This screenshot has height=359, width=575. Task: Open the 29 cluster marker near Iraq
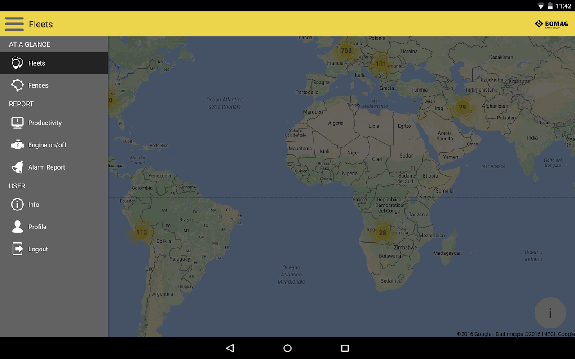(462, 107)
